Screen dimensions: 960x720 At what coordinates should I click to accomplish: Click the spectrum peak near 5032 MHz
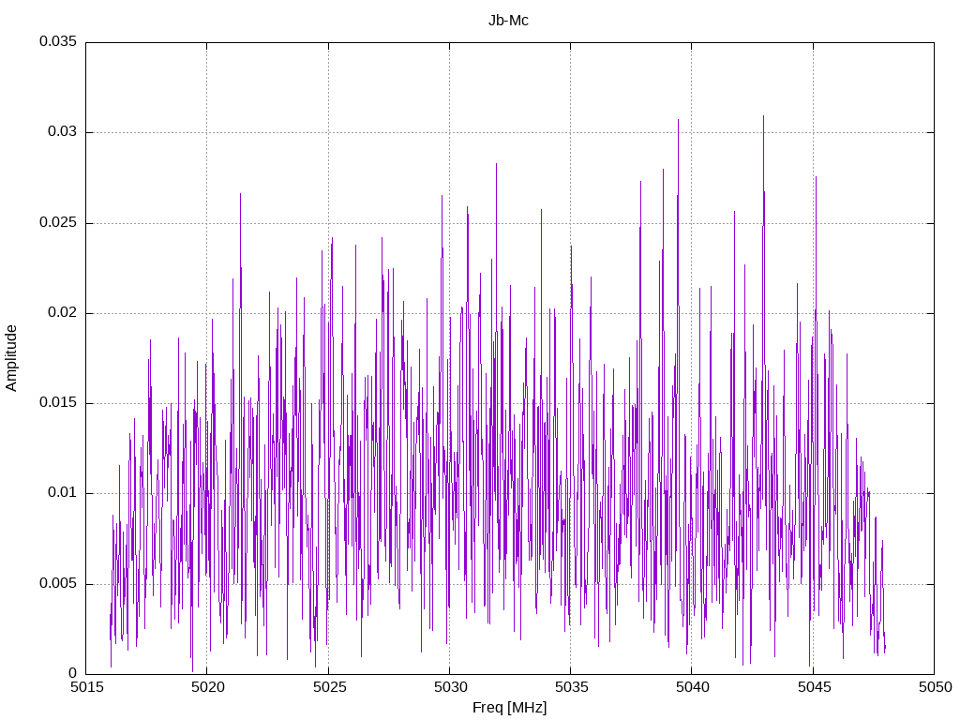(496, 165)
